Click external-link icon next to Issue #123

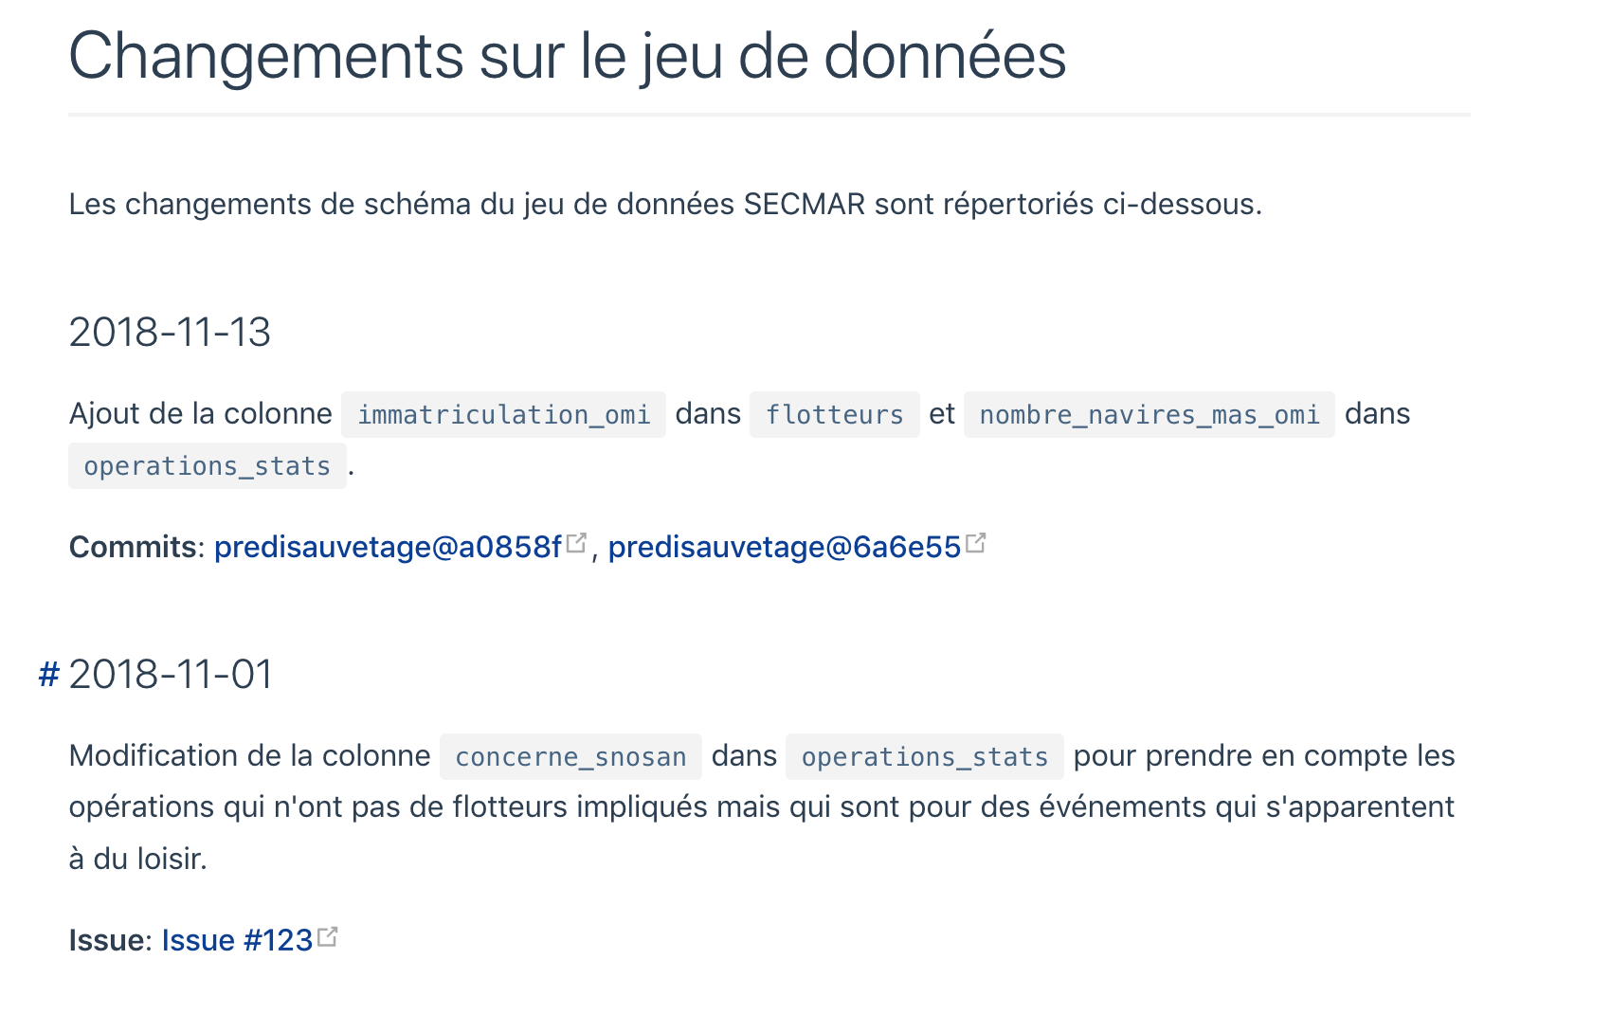coord(328,936)
